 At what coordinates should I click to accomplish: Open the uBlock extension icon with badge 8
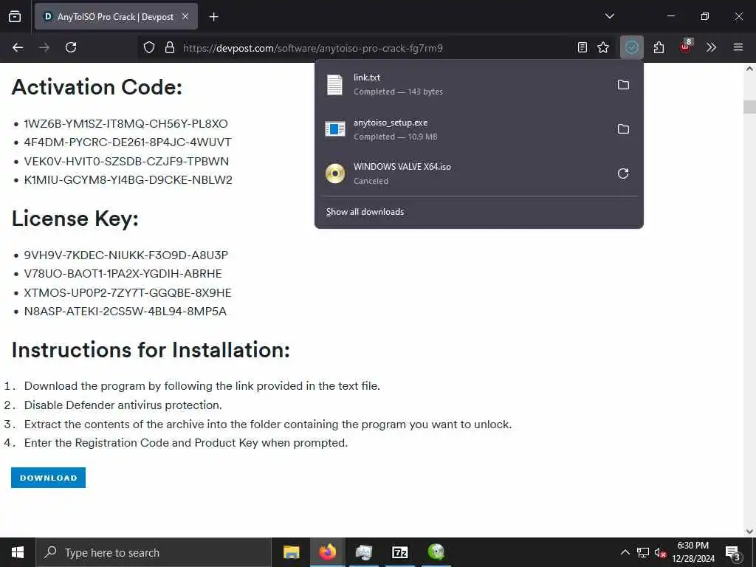(685, 47)
